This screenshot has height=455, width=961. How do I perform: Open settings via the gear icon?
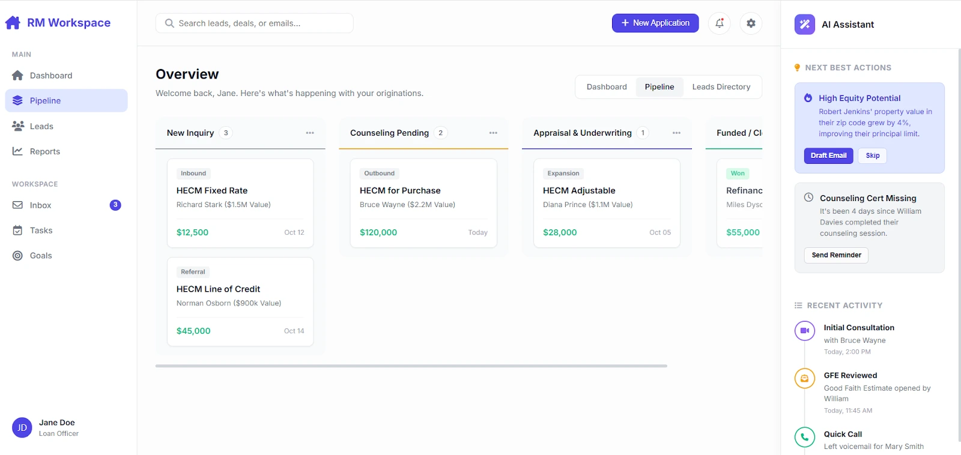coord(751,23)
